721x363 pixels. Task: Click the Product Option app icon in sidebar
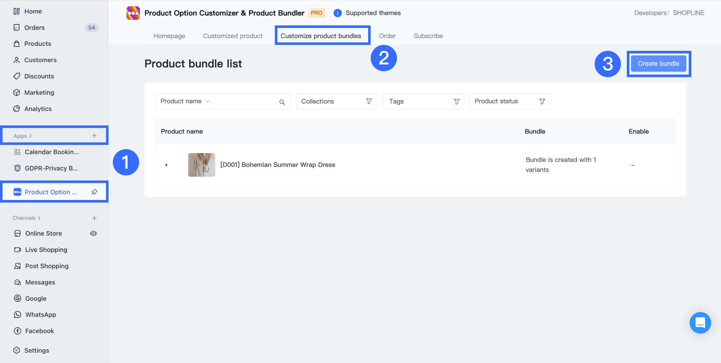[18, 192]
